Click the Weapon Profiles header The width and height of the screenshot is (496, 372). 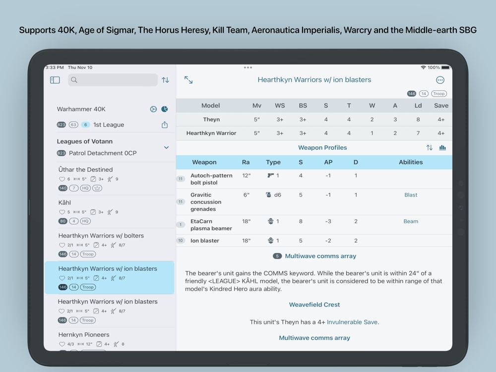(322, 147)
